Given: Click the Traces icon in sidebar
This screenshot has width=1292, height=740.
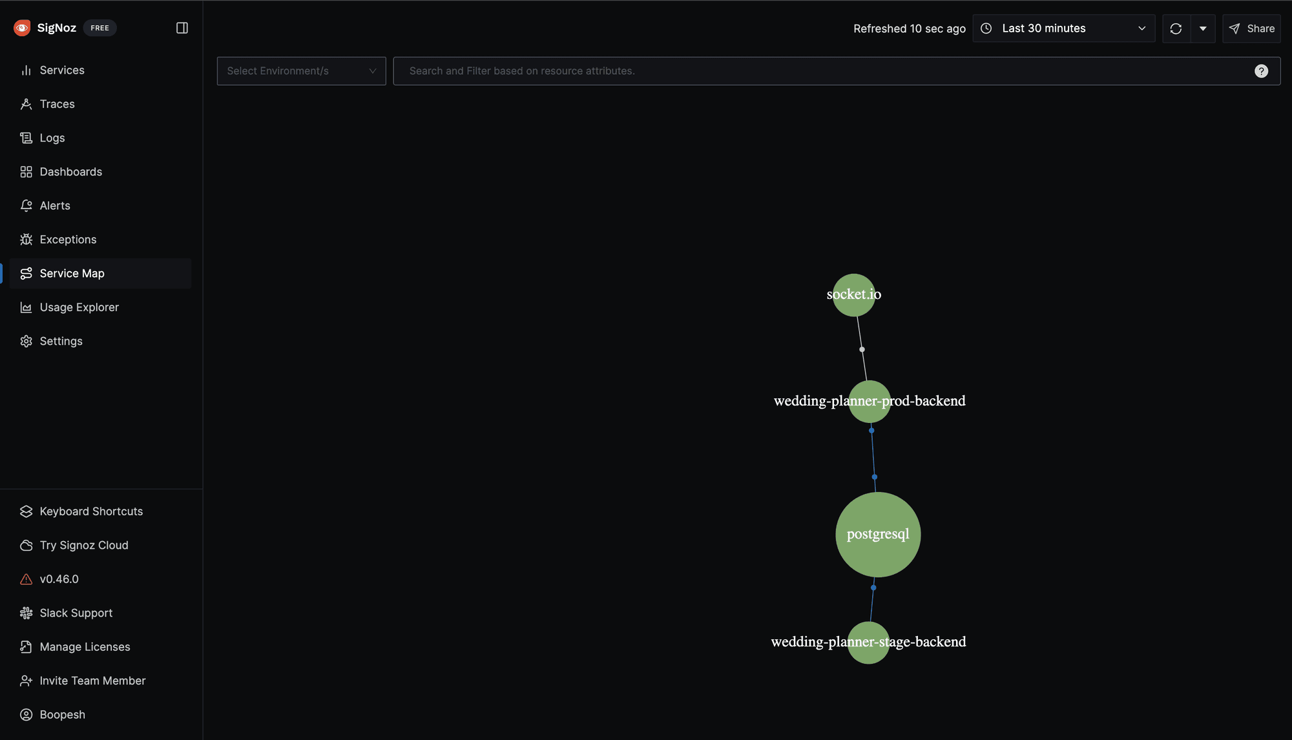Looking at the screenshot, I should point(26,104).
